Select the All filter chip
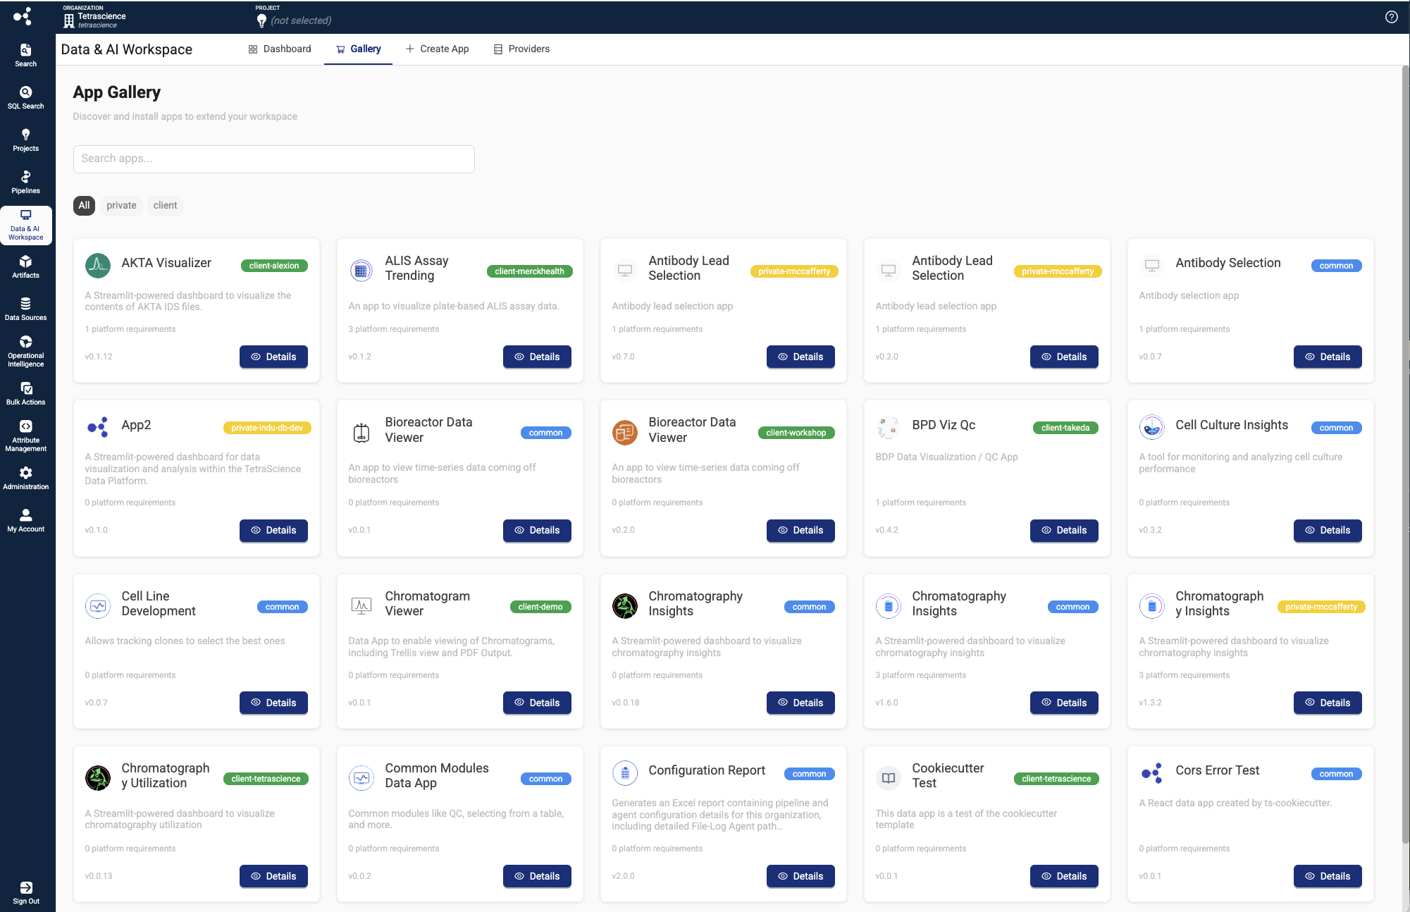The width and height of the screenshot is (1410, 912). tap(84, 205)
